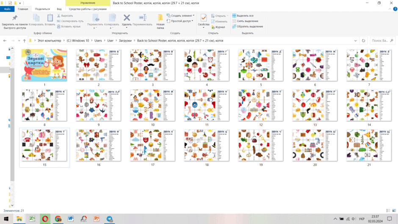Click (C:) Windows 10 breadcrumb
This screenshot has height=224, width=398.
tap(77, 41)
